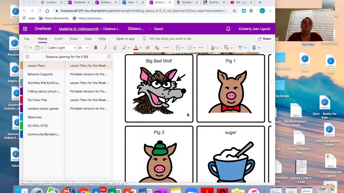Click the notebook search magnifier
Viewport: 344px width, 193px height.
(109, 57)
